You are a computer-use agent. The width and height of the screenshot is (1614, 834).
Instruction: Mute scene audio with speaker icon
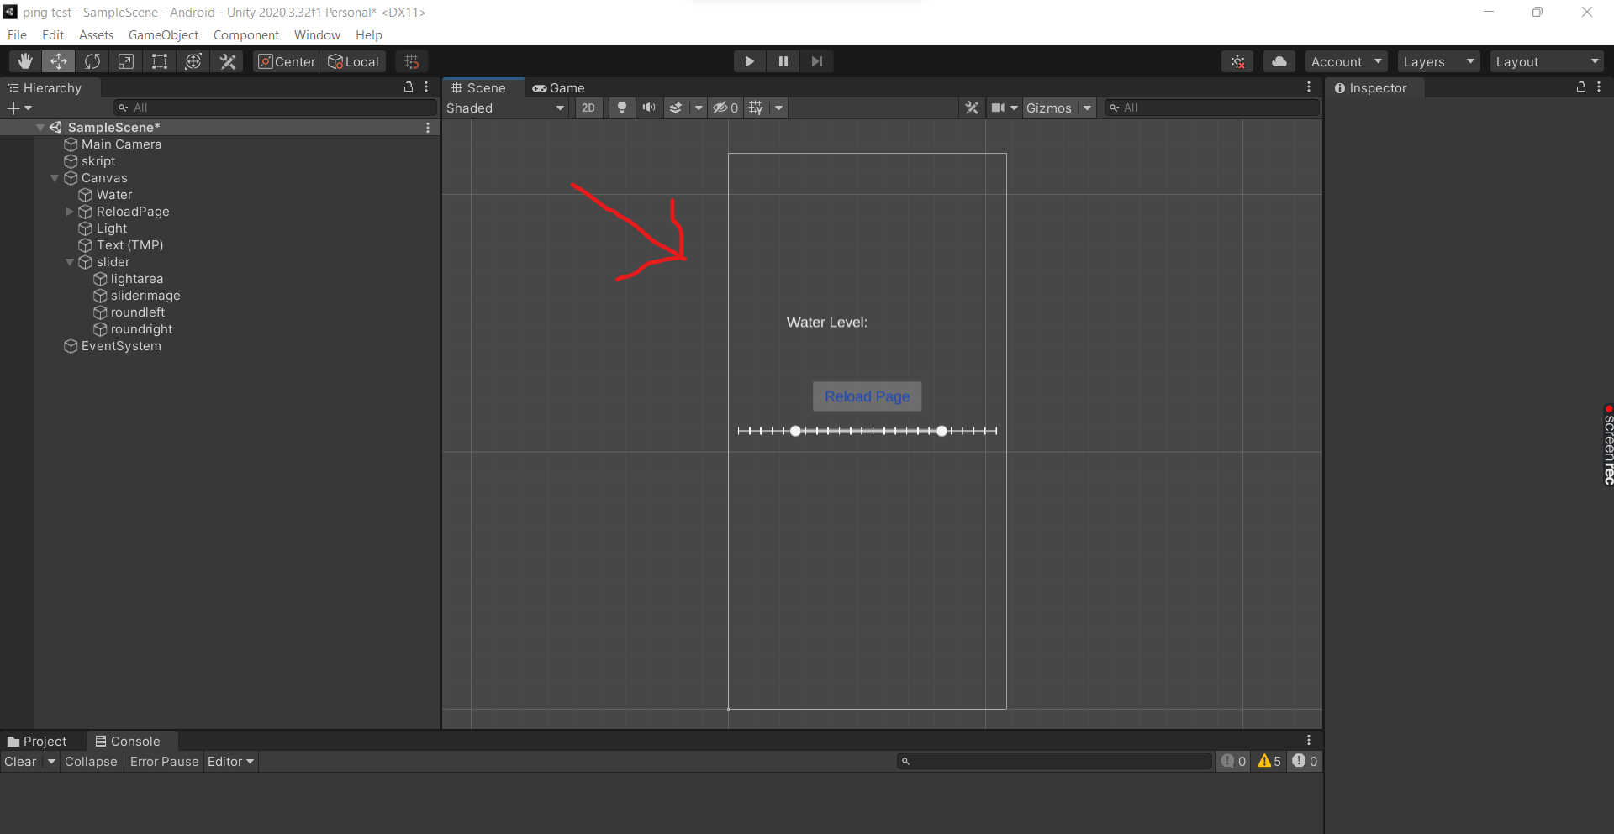pyautogui.click(x=649, y=108)
